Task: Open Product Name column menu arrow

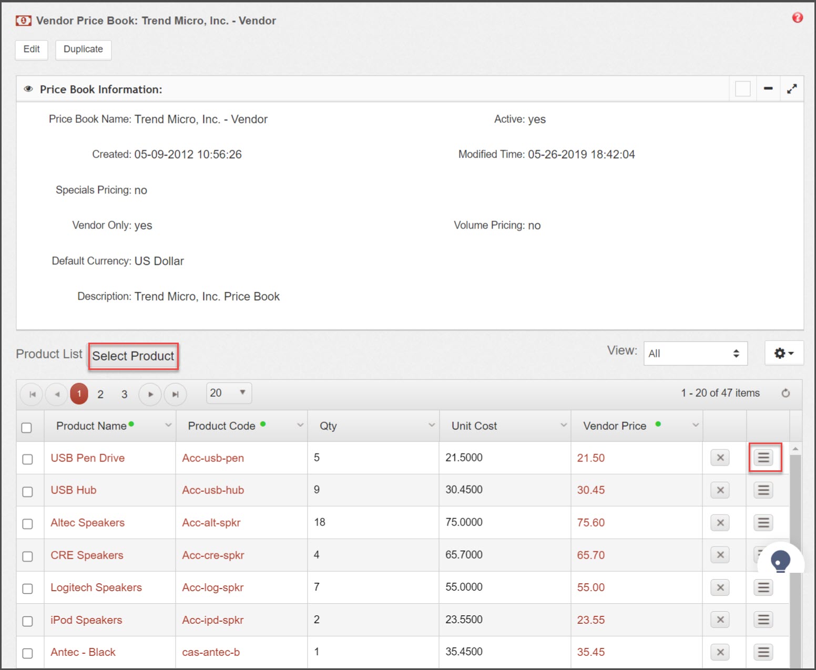Action: pyautogui.click(x=168, y=425)
